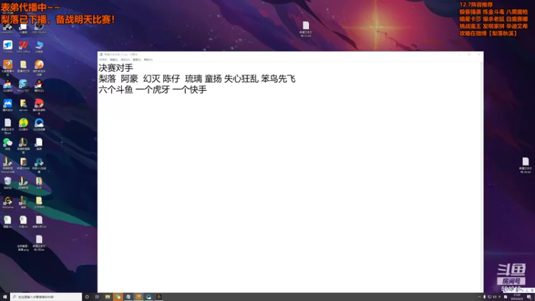Open File Explorer from the taskbar

coord(108,297)
